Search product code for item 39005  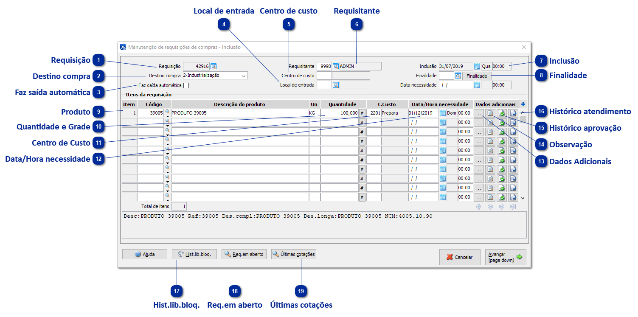click(167, 111)
